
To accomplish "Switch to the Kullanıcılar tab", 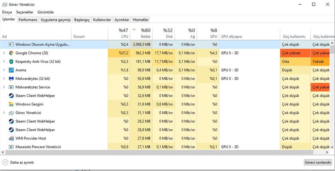I will [x=102, y=20].
